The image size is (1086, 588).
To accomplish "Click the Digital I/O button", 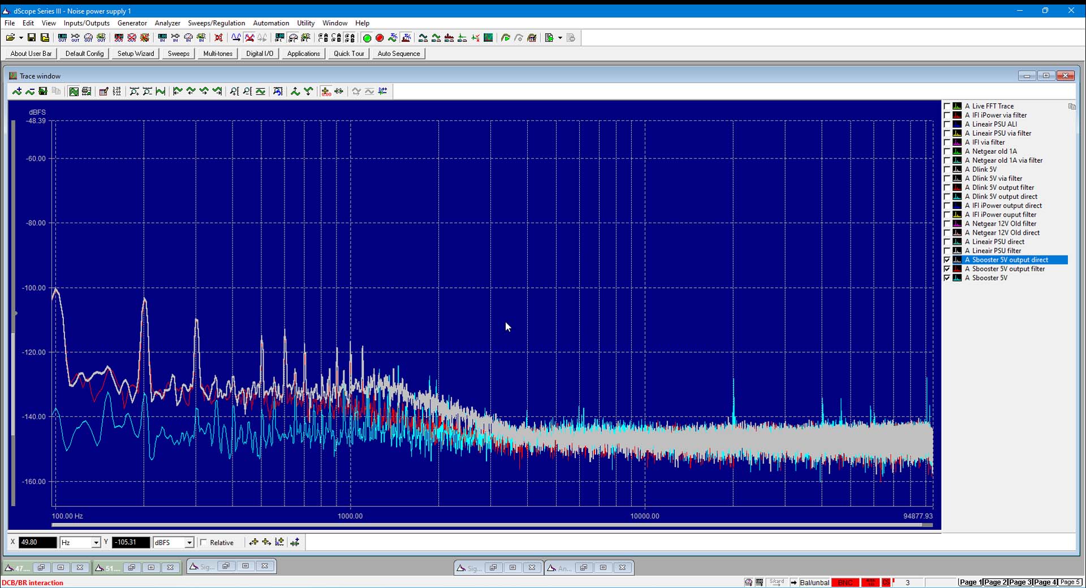I will [260, 54].
